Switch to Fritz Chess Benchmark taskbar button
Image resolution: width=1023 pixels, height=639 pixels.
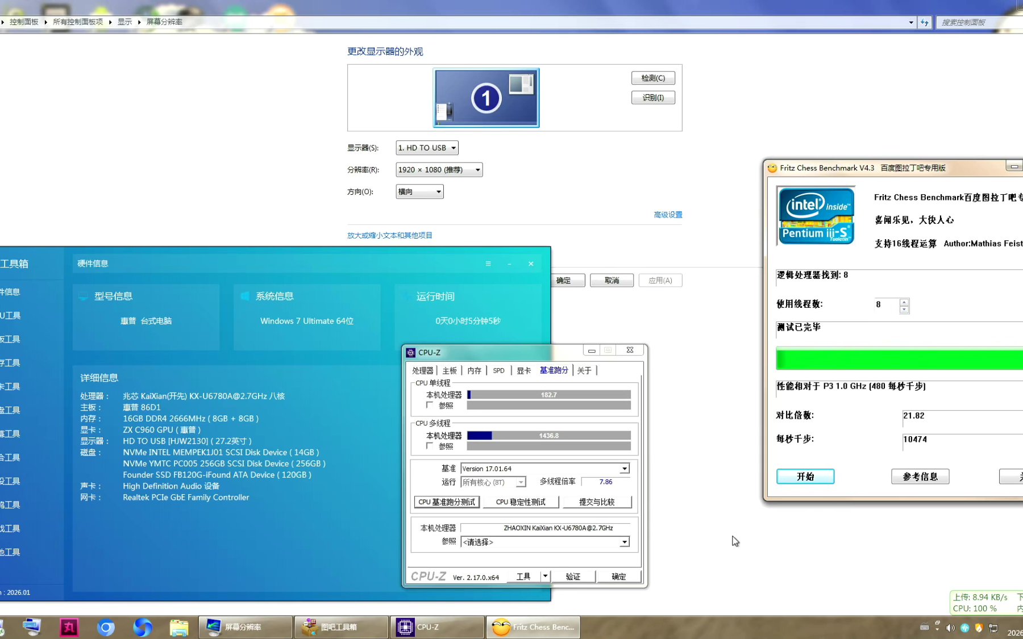coord(534,627)
